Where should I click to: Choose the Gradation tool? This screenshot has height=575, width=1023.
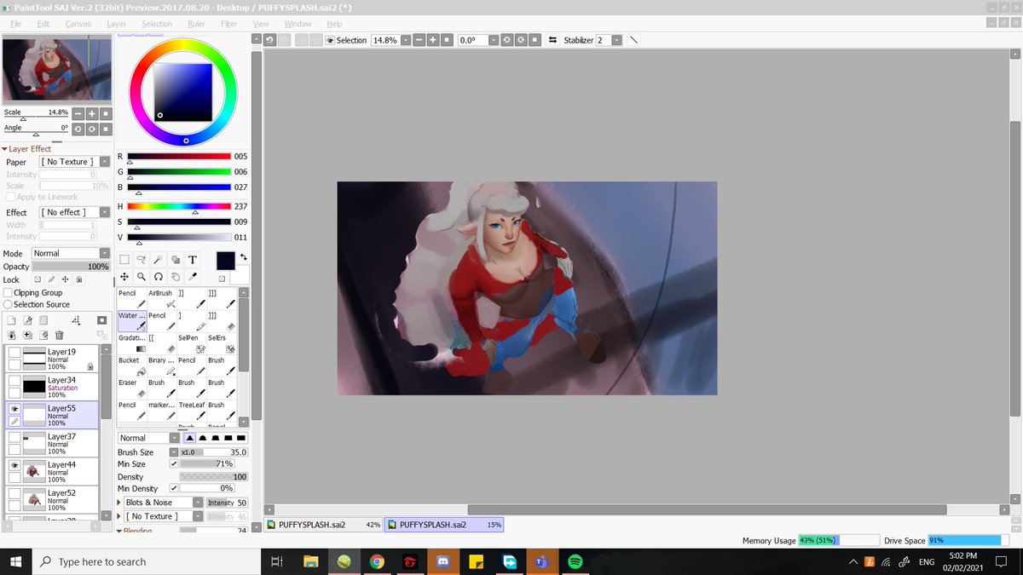pos(132,343)
